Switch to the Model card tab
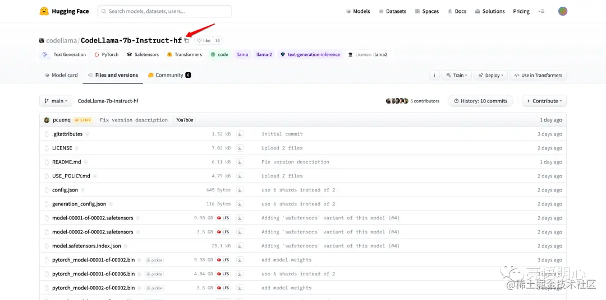Screen dimensions: 606x300 [61, 75]
